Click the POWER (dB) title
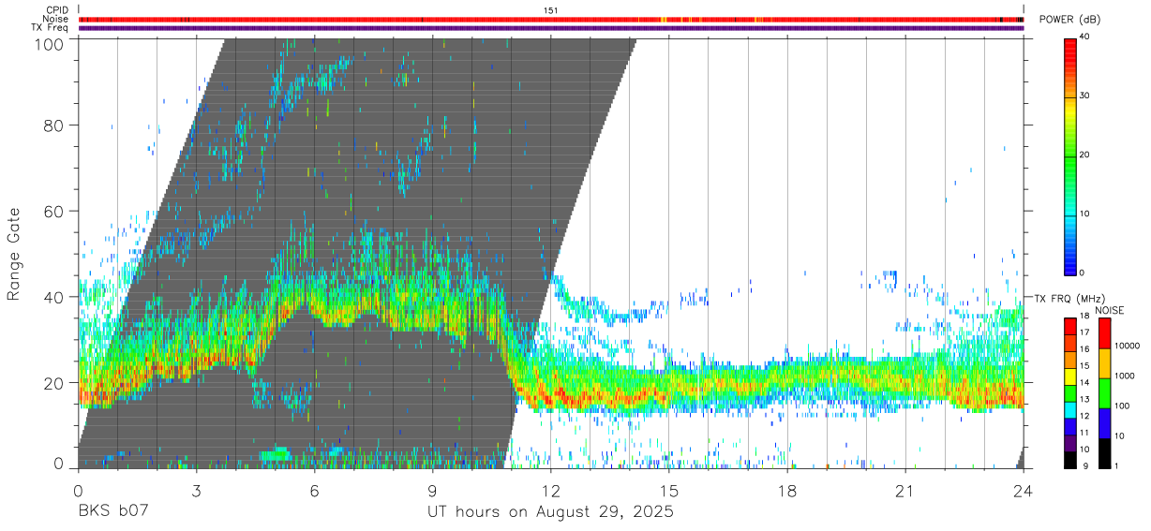The width and height of the screenshot is (1151, 531). point(1070,20)
